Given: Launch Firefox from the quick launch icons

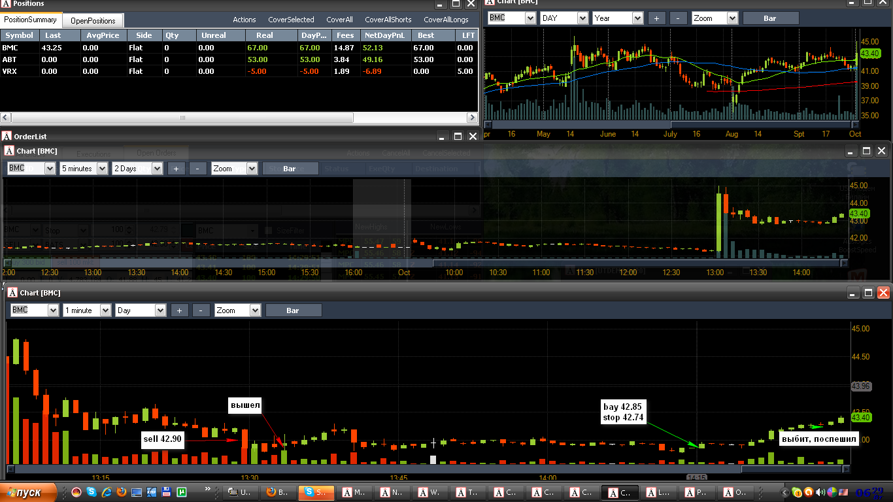Looking at the screenshot, I should click(x=122, y=492).
